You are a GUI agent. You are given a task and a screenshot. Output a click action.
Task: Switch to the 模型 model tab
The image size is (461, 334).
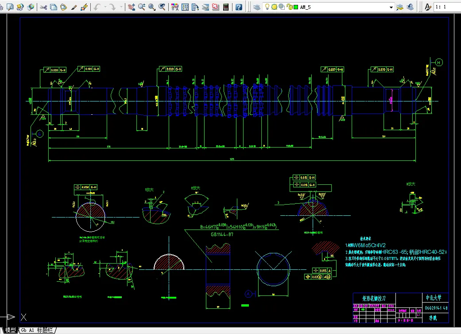(10, 330)
